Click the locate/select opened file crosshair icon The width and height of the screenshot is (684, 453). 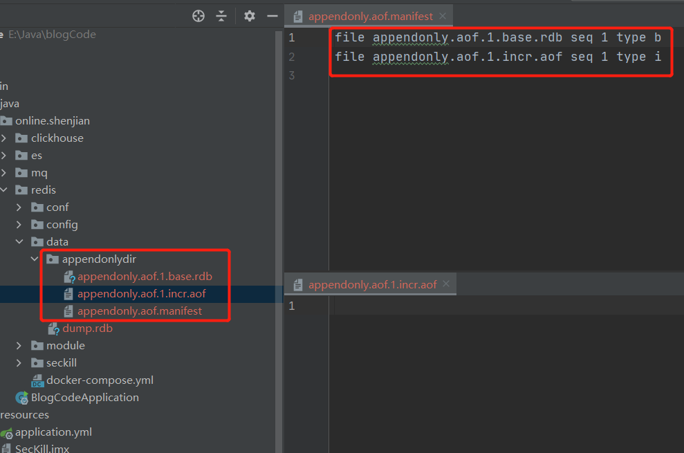point(198,16)
